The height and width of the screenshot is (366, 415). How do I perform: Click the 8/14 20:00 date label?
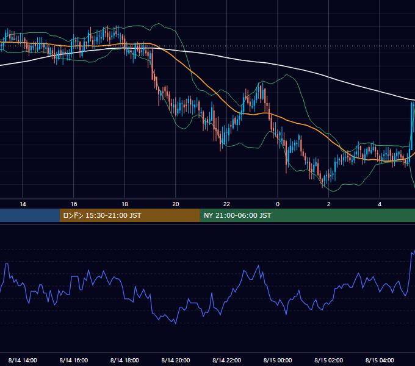(176, 360)
